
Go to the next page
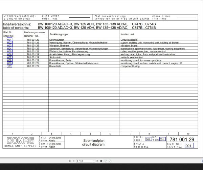coord(97,161)
